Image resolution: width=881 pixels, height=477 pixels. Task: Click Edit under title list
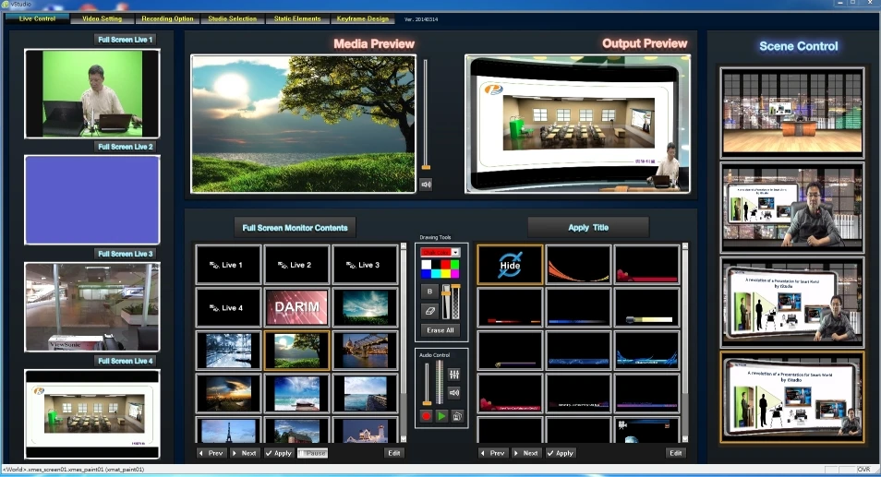pos(676,453)
